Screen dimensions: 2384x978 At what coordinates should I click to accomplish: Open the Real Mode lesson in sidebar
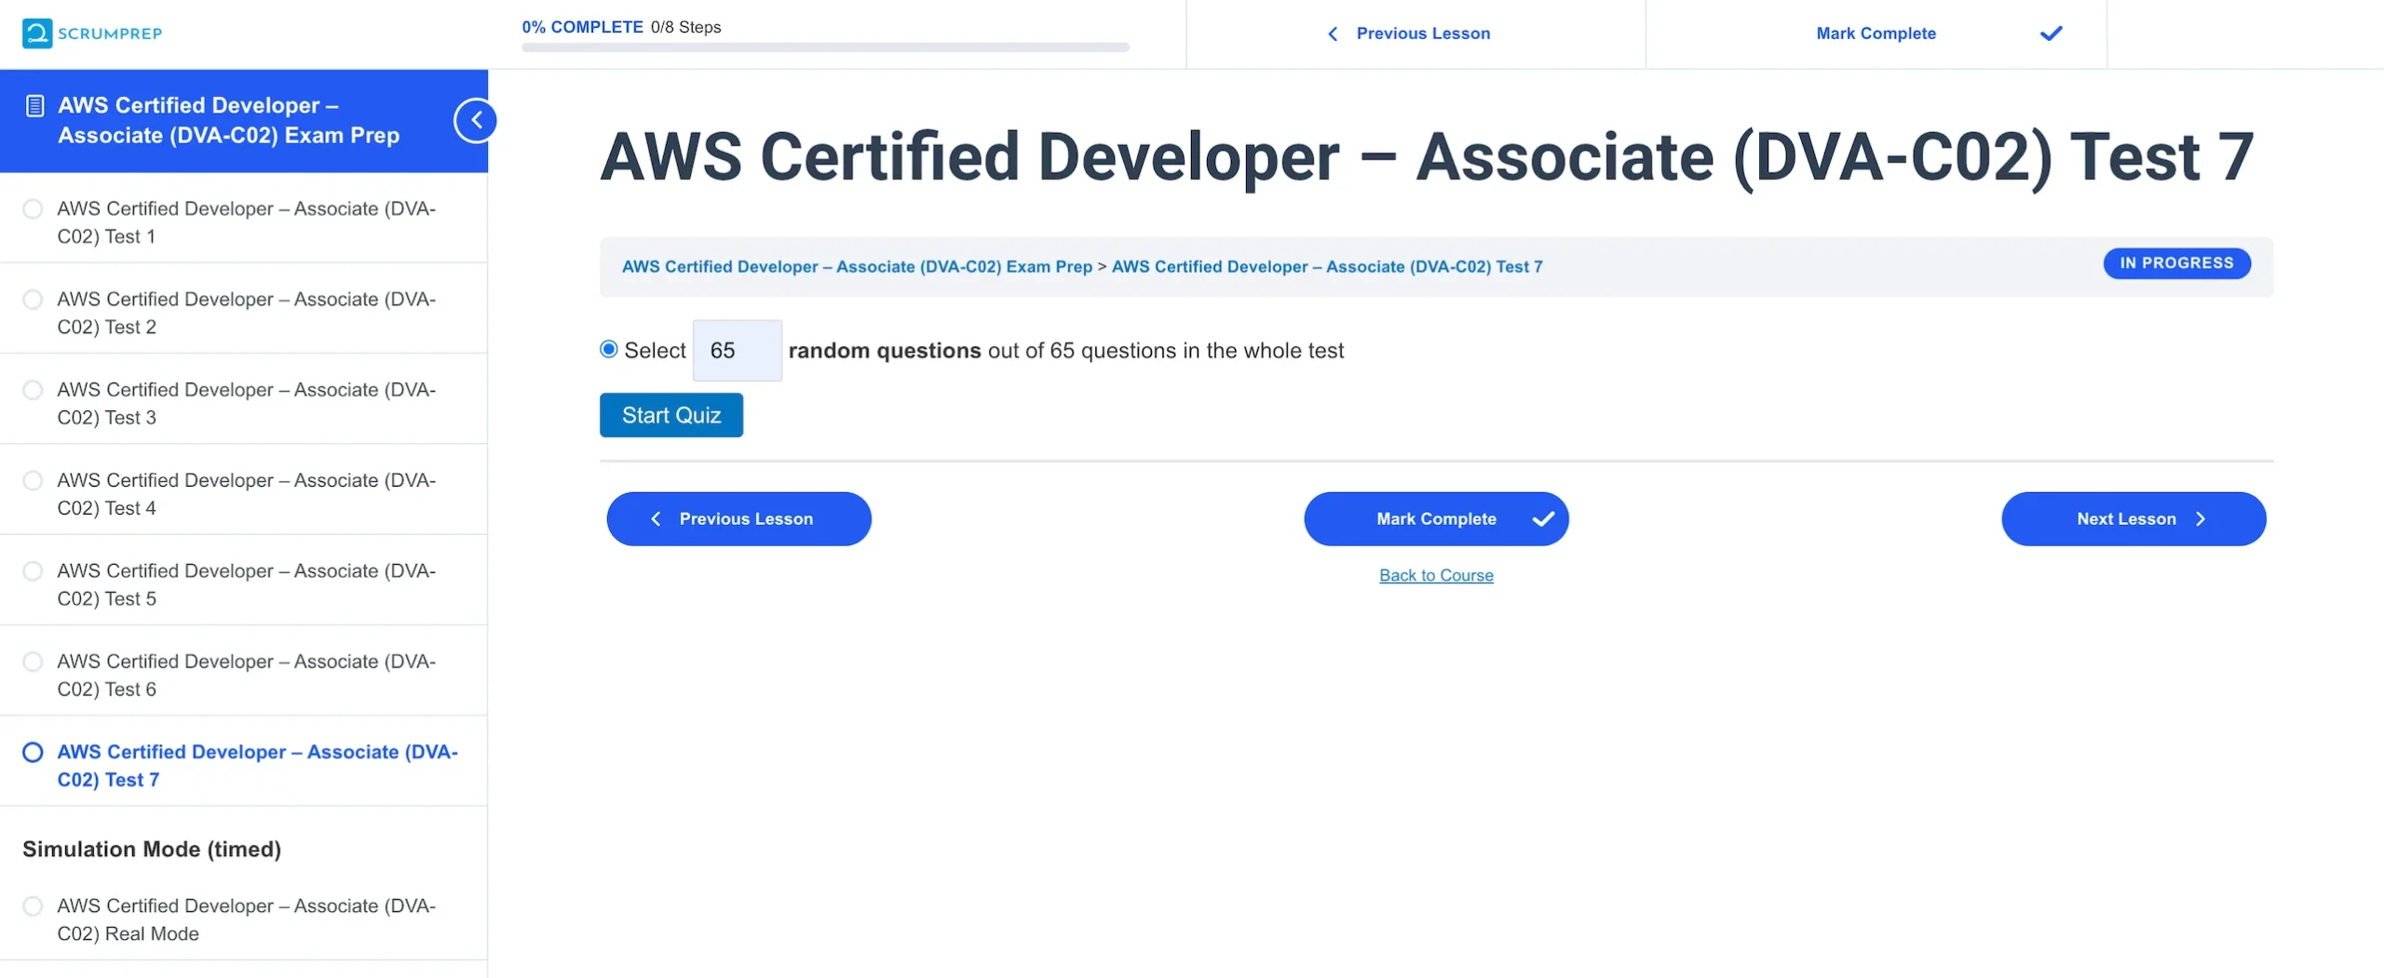coord(247,919)
